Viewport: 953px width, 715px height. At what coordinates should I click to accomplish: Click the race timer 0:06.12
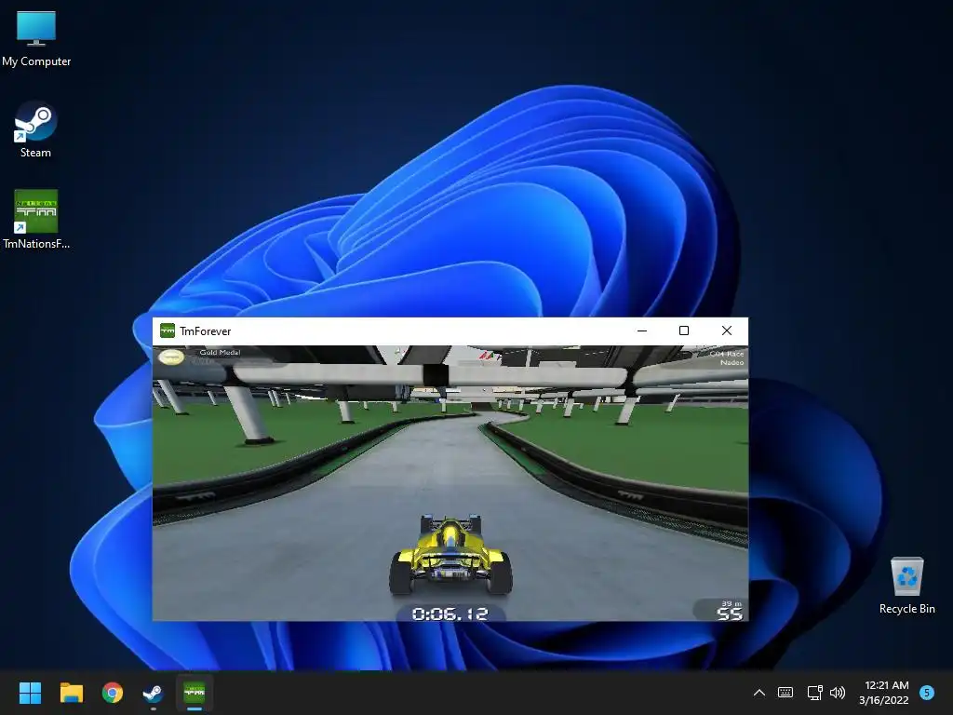pos(450,614)
